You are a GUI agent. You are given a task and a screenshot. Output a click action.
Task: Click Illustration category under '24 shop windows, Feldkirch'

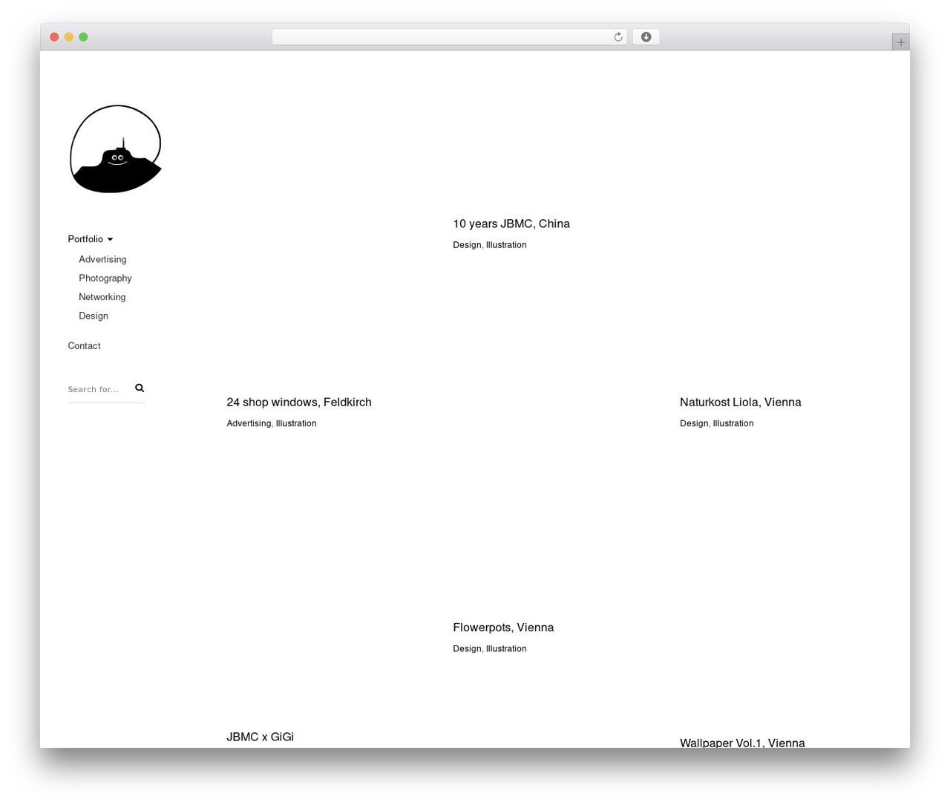(296, 423)
